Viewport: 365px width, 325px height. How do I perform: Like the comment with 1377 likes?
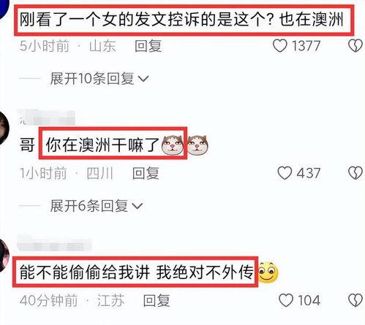pos(279,46)
